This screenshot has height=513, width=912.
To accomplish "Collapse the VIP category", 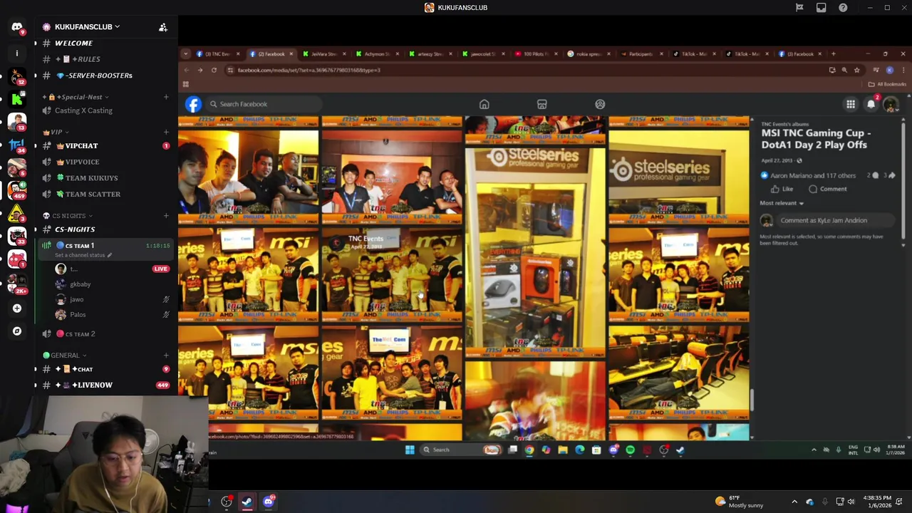I will coord(56,132).
